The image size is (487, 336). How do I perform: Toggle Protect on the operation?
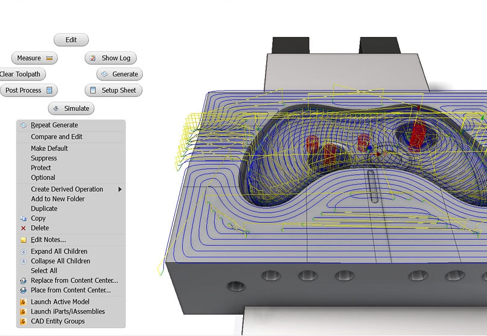pyautogui.click(x=41, y=168)
